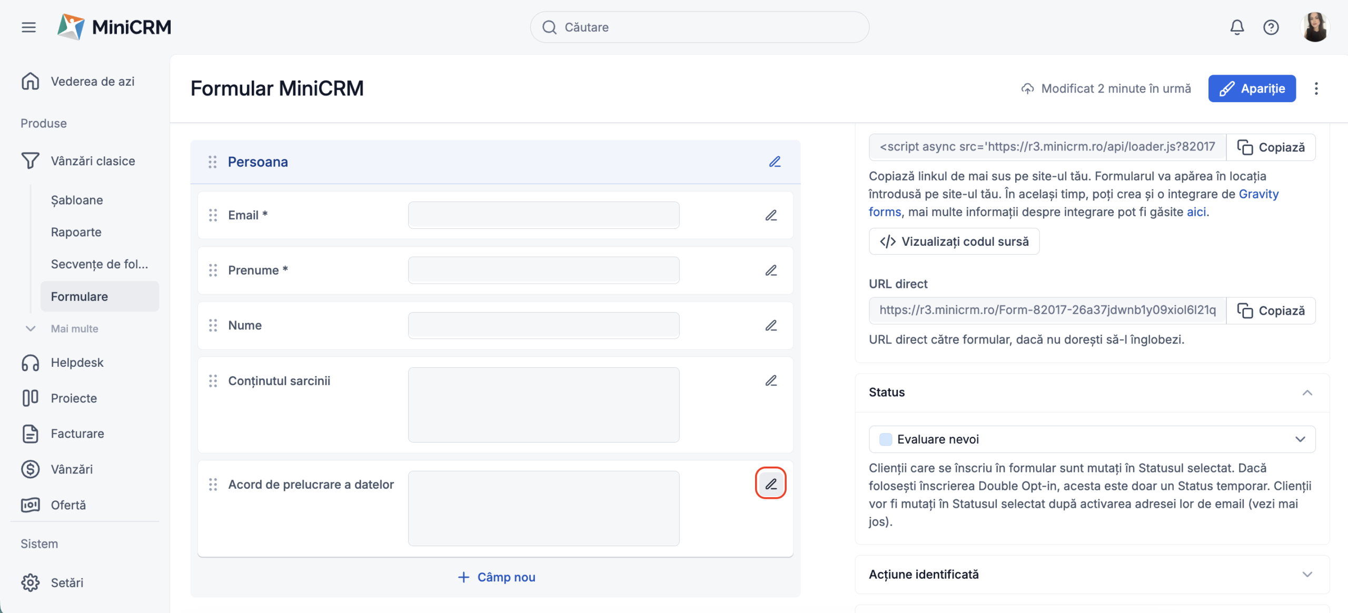Add a new field with Câmp nou
Viewport: 1348px width, 613px height.
click(496, 577)
